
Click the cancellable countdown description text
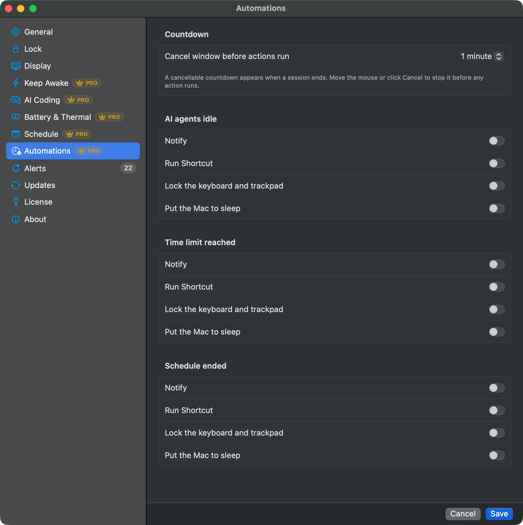(x=324, y=82)
